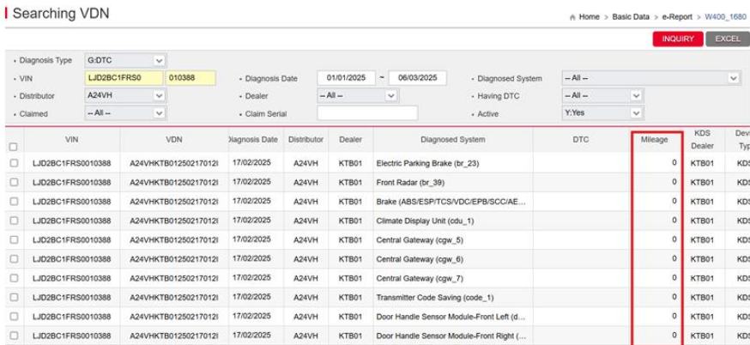This screenshot has height=345, width=750.
Task: Click Distributor column header
Action: [305, 140]
